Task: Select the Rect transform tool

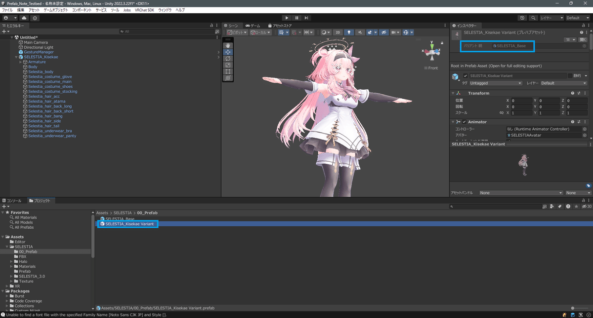Action: pos(228,71)
